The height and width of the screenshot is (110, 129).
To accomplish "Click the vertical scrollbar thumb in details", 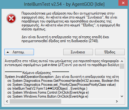I will (122, 66).
